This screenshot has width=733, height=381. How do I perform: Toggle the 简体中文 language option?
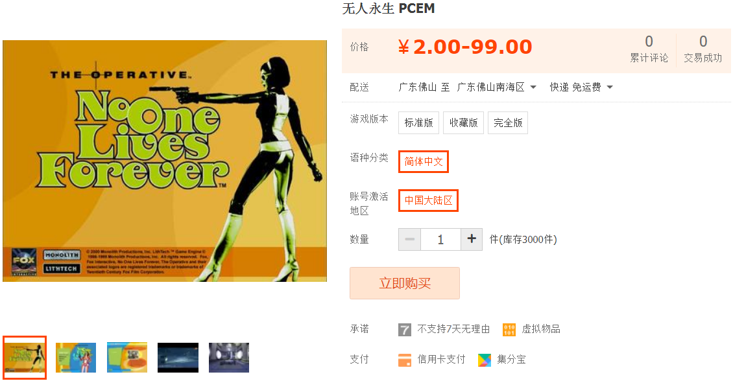pyautogui.click(x=424, y=161)
